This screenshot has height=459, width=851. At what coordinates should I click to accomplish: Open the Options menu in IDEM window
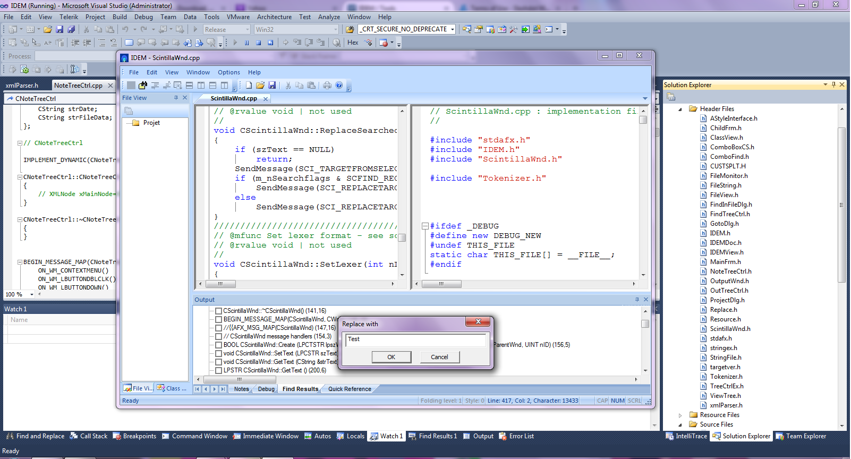[228, 72]
